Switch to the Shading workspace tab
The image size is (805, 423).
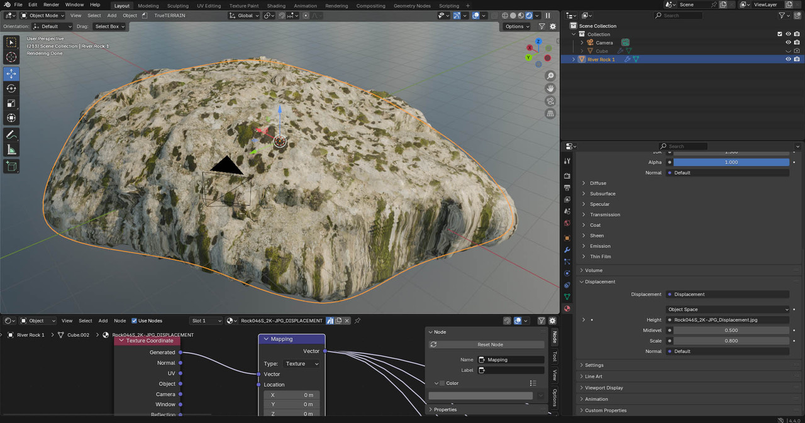(276, 6)
